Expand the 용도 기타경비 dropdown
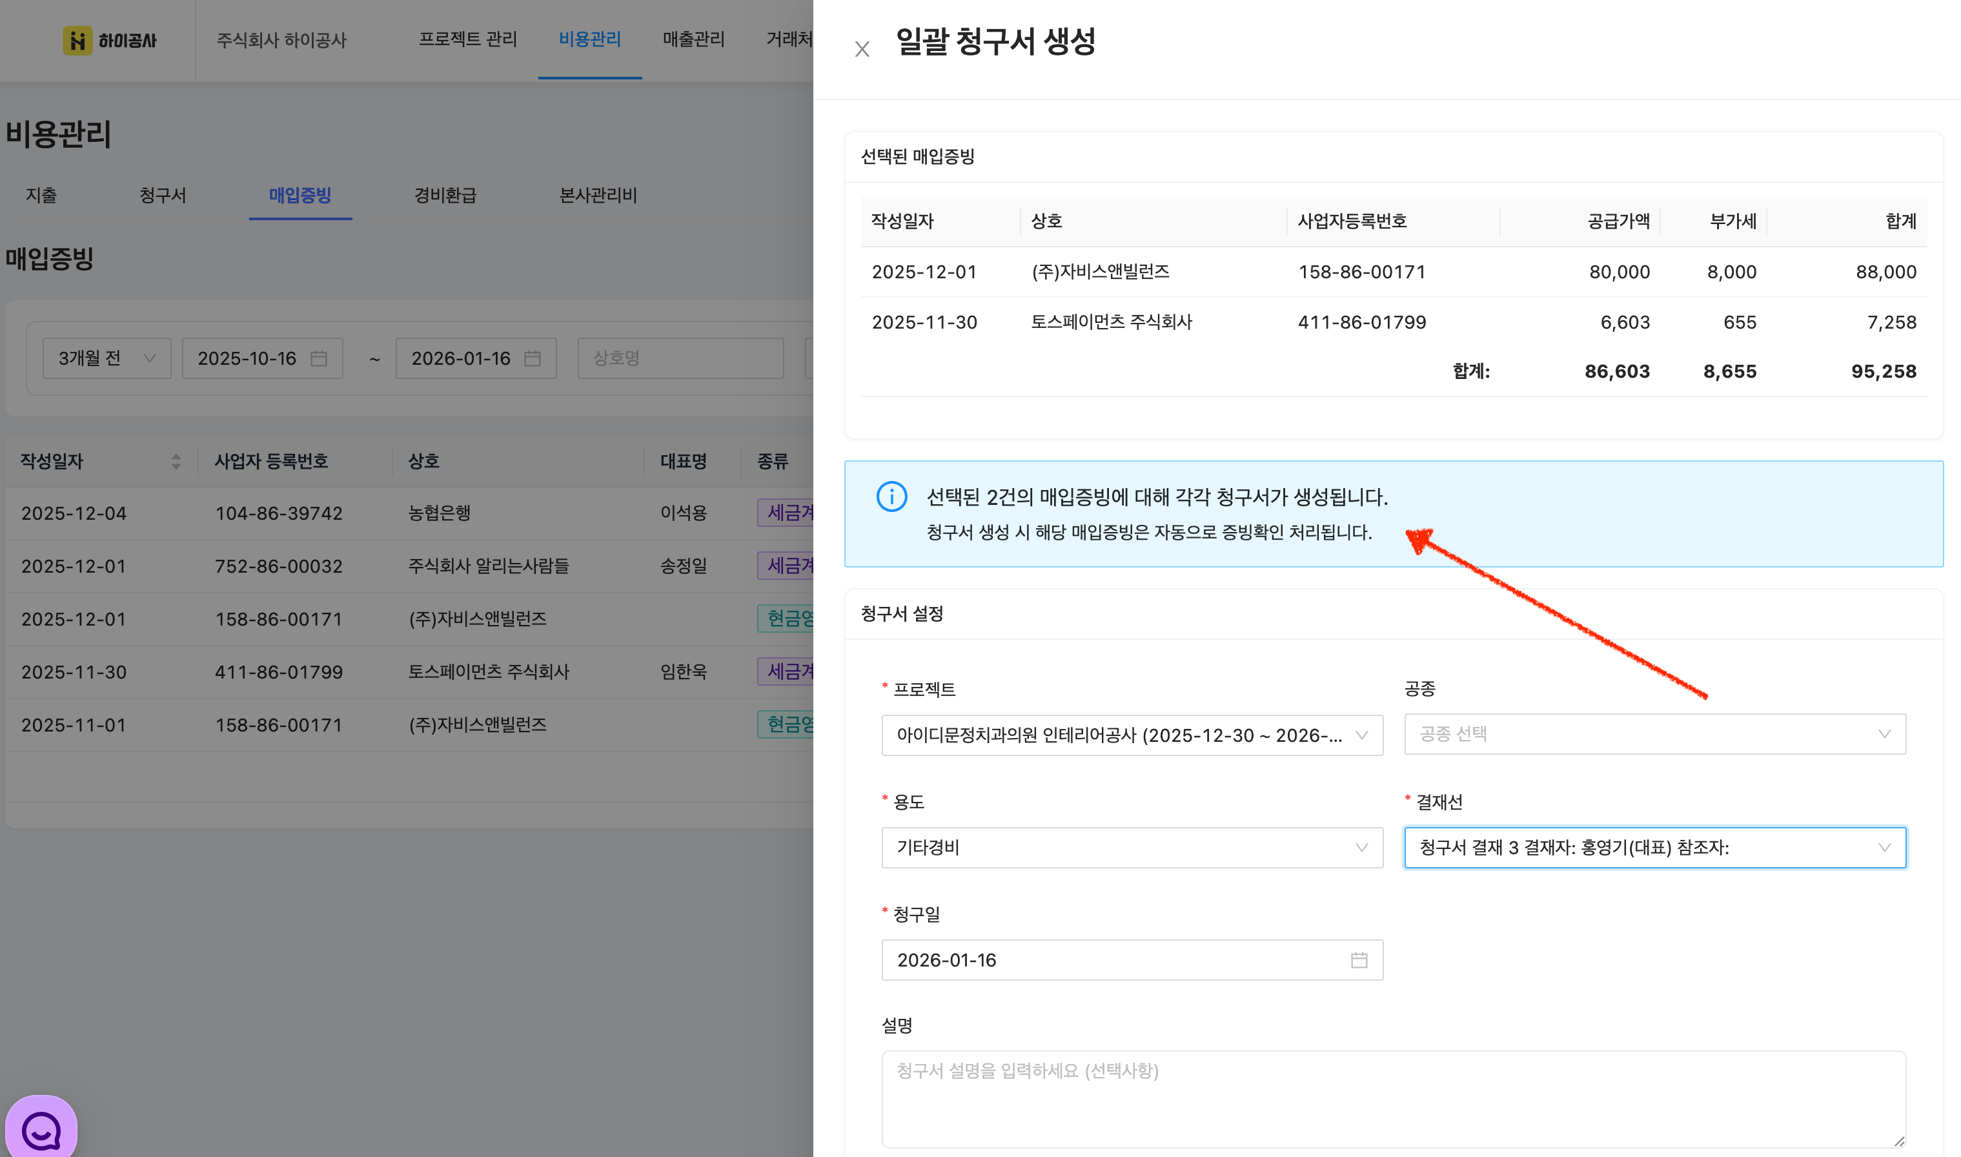This screenshot has height=1157, width=1961. click(1132, 848)
